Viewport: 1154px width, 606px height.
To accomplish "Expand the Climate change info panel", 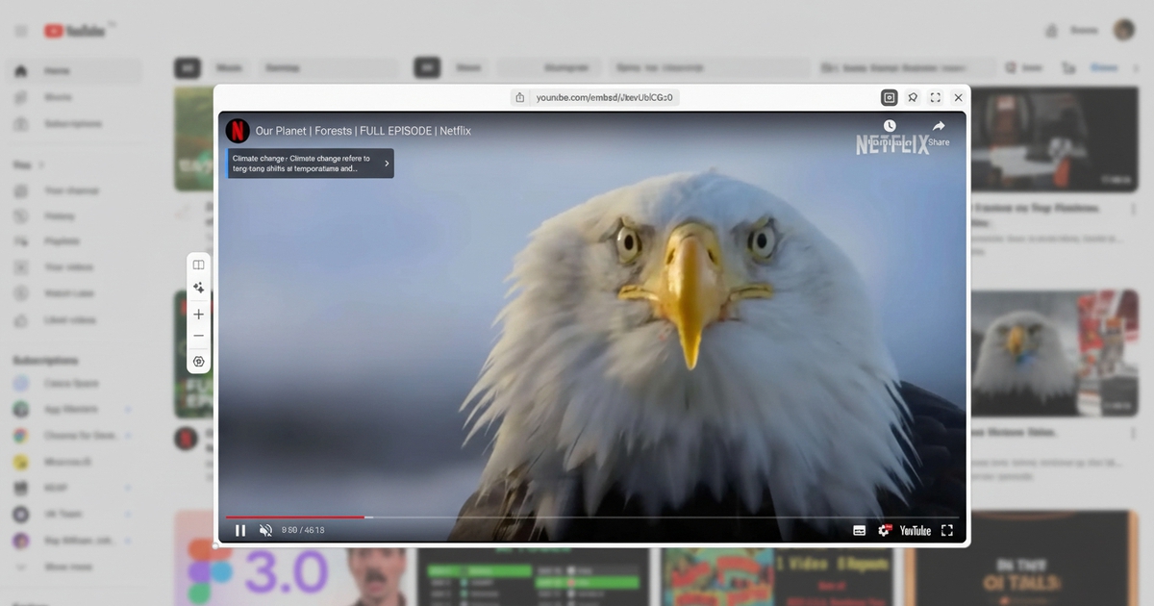I will click(387, 164).
